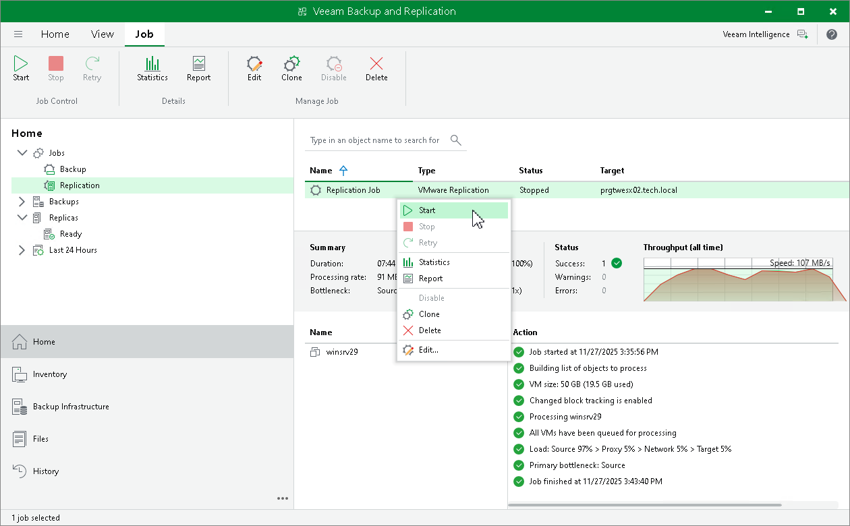
Task: Collapse the Jobs tree node
Action: pyautogui.click(x=22, y=153)
